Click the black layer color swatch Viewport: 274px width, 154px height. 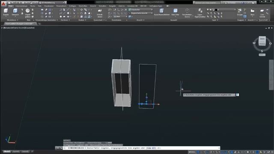tap(216, 10)
